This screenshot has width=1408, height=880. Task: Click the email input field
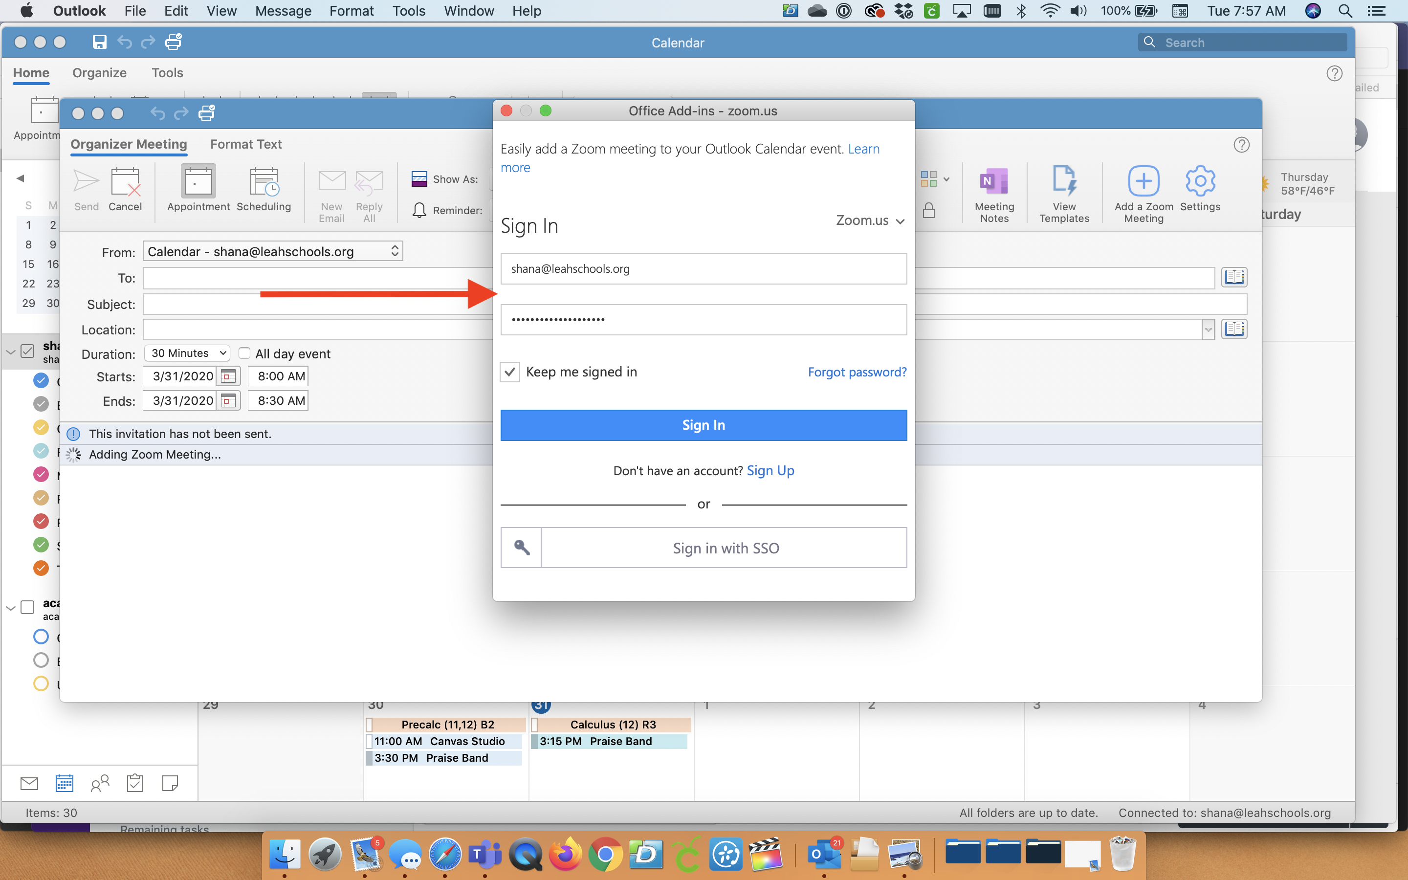click(x=704, y=267)
